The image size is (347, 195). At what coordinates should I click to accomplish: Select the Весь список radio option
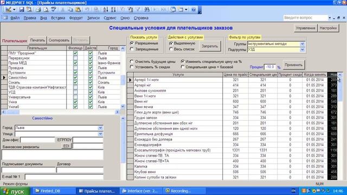171,49
